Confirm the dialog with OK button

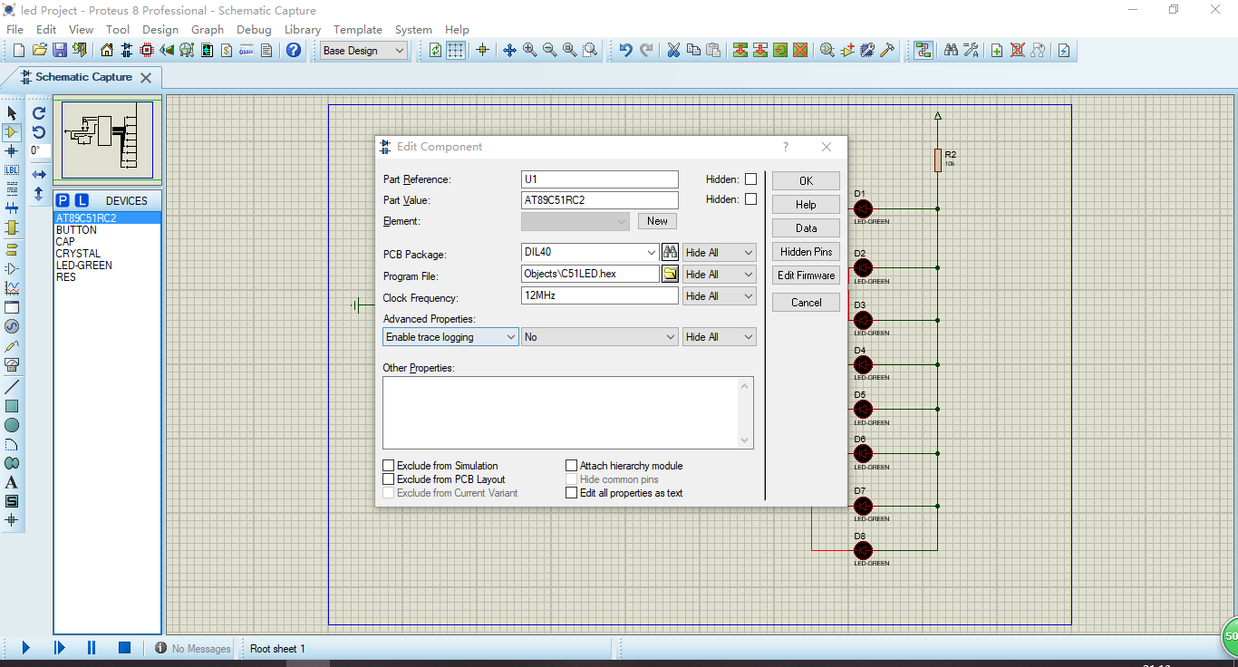806,181
